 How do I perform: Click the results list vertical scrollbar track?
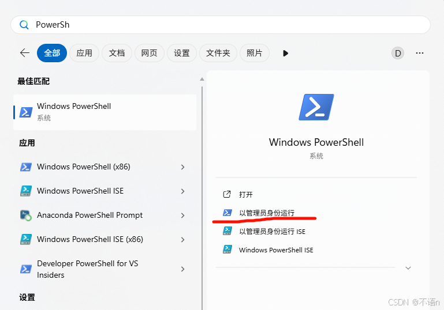pyautogui.click(x=202, y=198)
